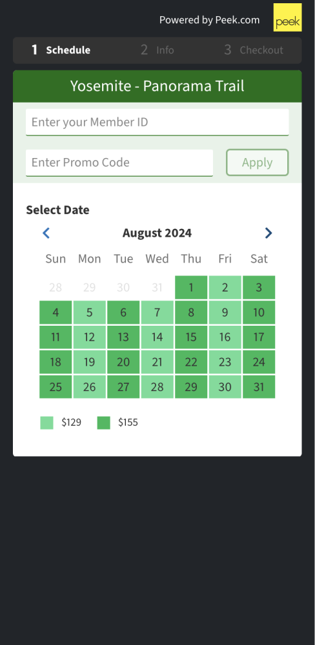Focus the Member ID field
Screen dimensions: 315x645
pos(157,122)
